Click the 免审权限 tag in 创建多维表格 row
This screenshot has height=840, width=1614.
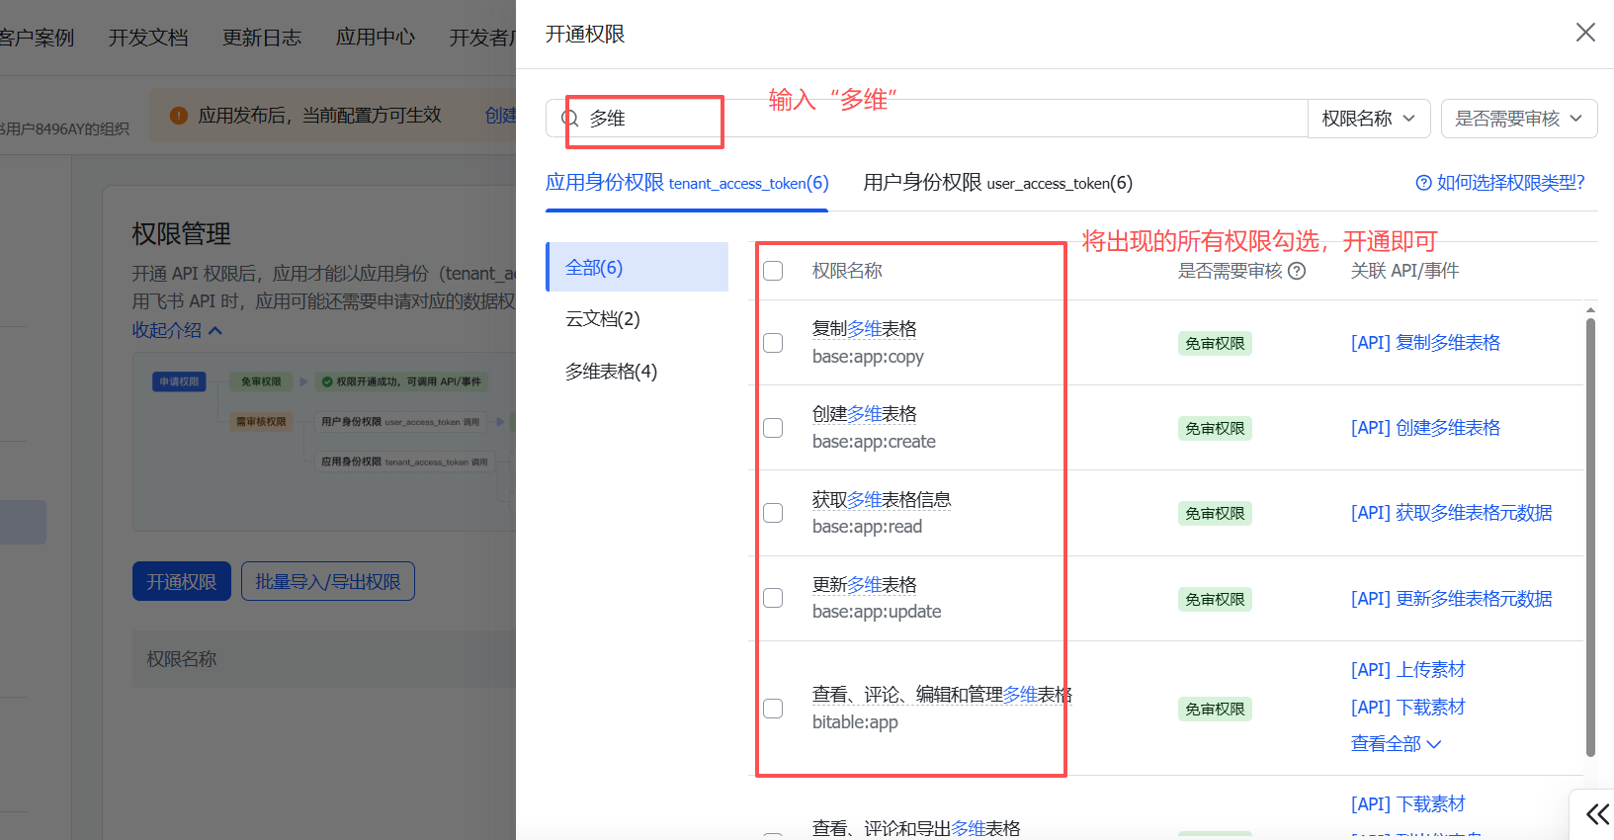[1215, 429]
